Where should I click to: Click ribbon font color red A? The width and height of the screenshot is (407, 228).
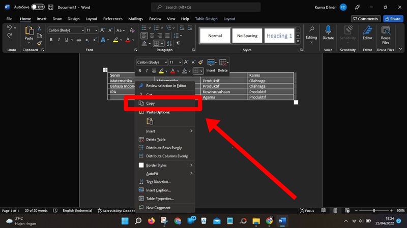point(128,40)
